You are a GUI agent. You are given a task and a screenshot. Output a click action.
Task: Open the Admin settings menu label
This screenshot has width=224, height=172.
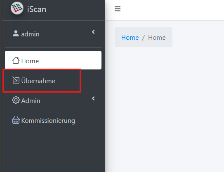(x=31, y=101)
